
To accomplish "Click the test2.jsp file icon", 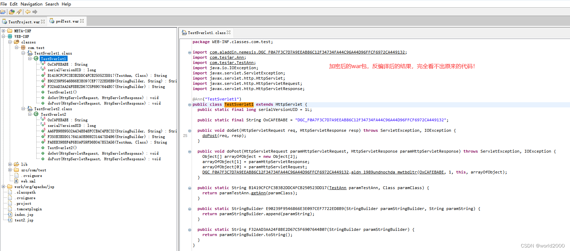I will point(10,220).
